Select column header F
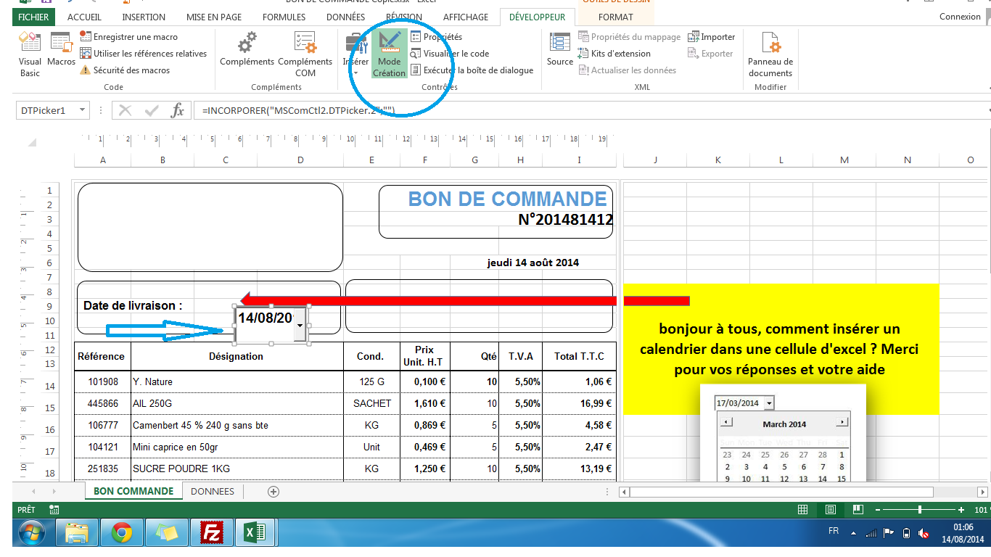 coord(424,160)
